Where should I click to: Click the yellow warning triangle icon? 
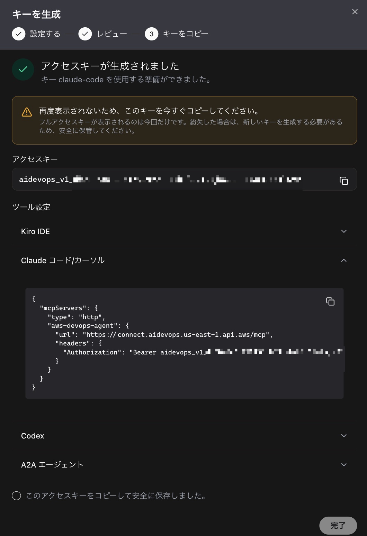tap(27, 112)
